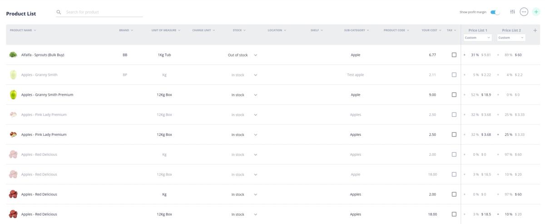
Task: Open the Granny Smith Premium apple thumbnail
Action: 13,95
